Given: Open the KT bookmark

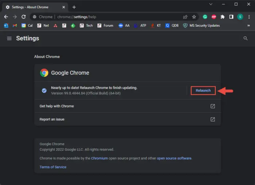Looking at the screenshot, I should tap(156, 25).
